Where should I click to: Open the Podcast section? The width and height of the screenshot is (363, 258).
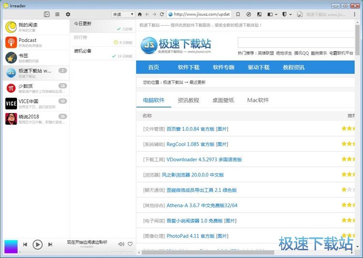pyautogui.click(x=36, y=43)
